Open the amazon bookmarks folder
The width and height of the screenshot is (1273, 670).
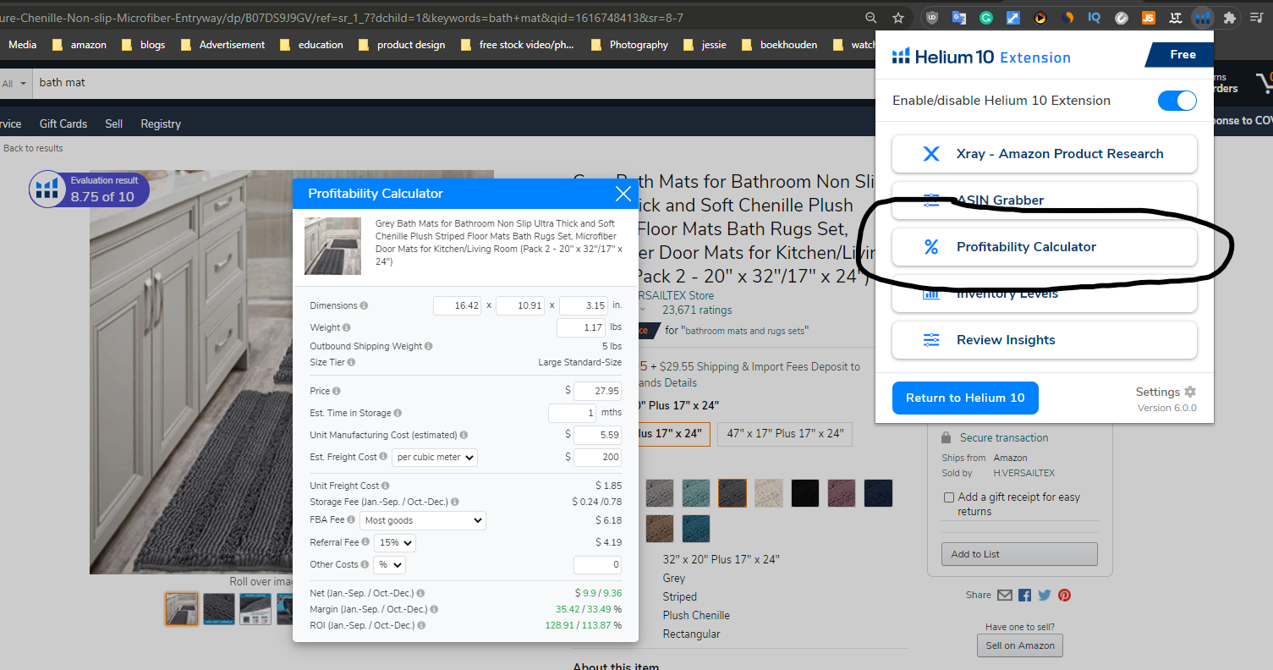pos(80,45)
